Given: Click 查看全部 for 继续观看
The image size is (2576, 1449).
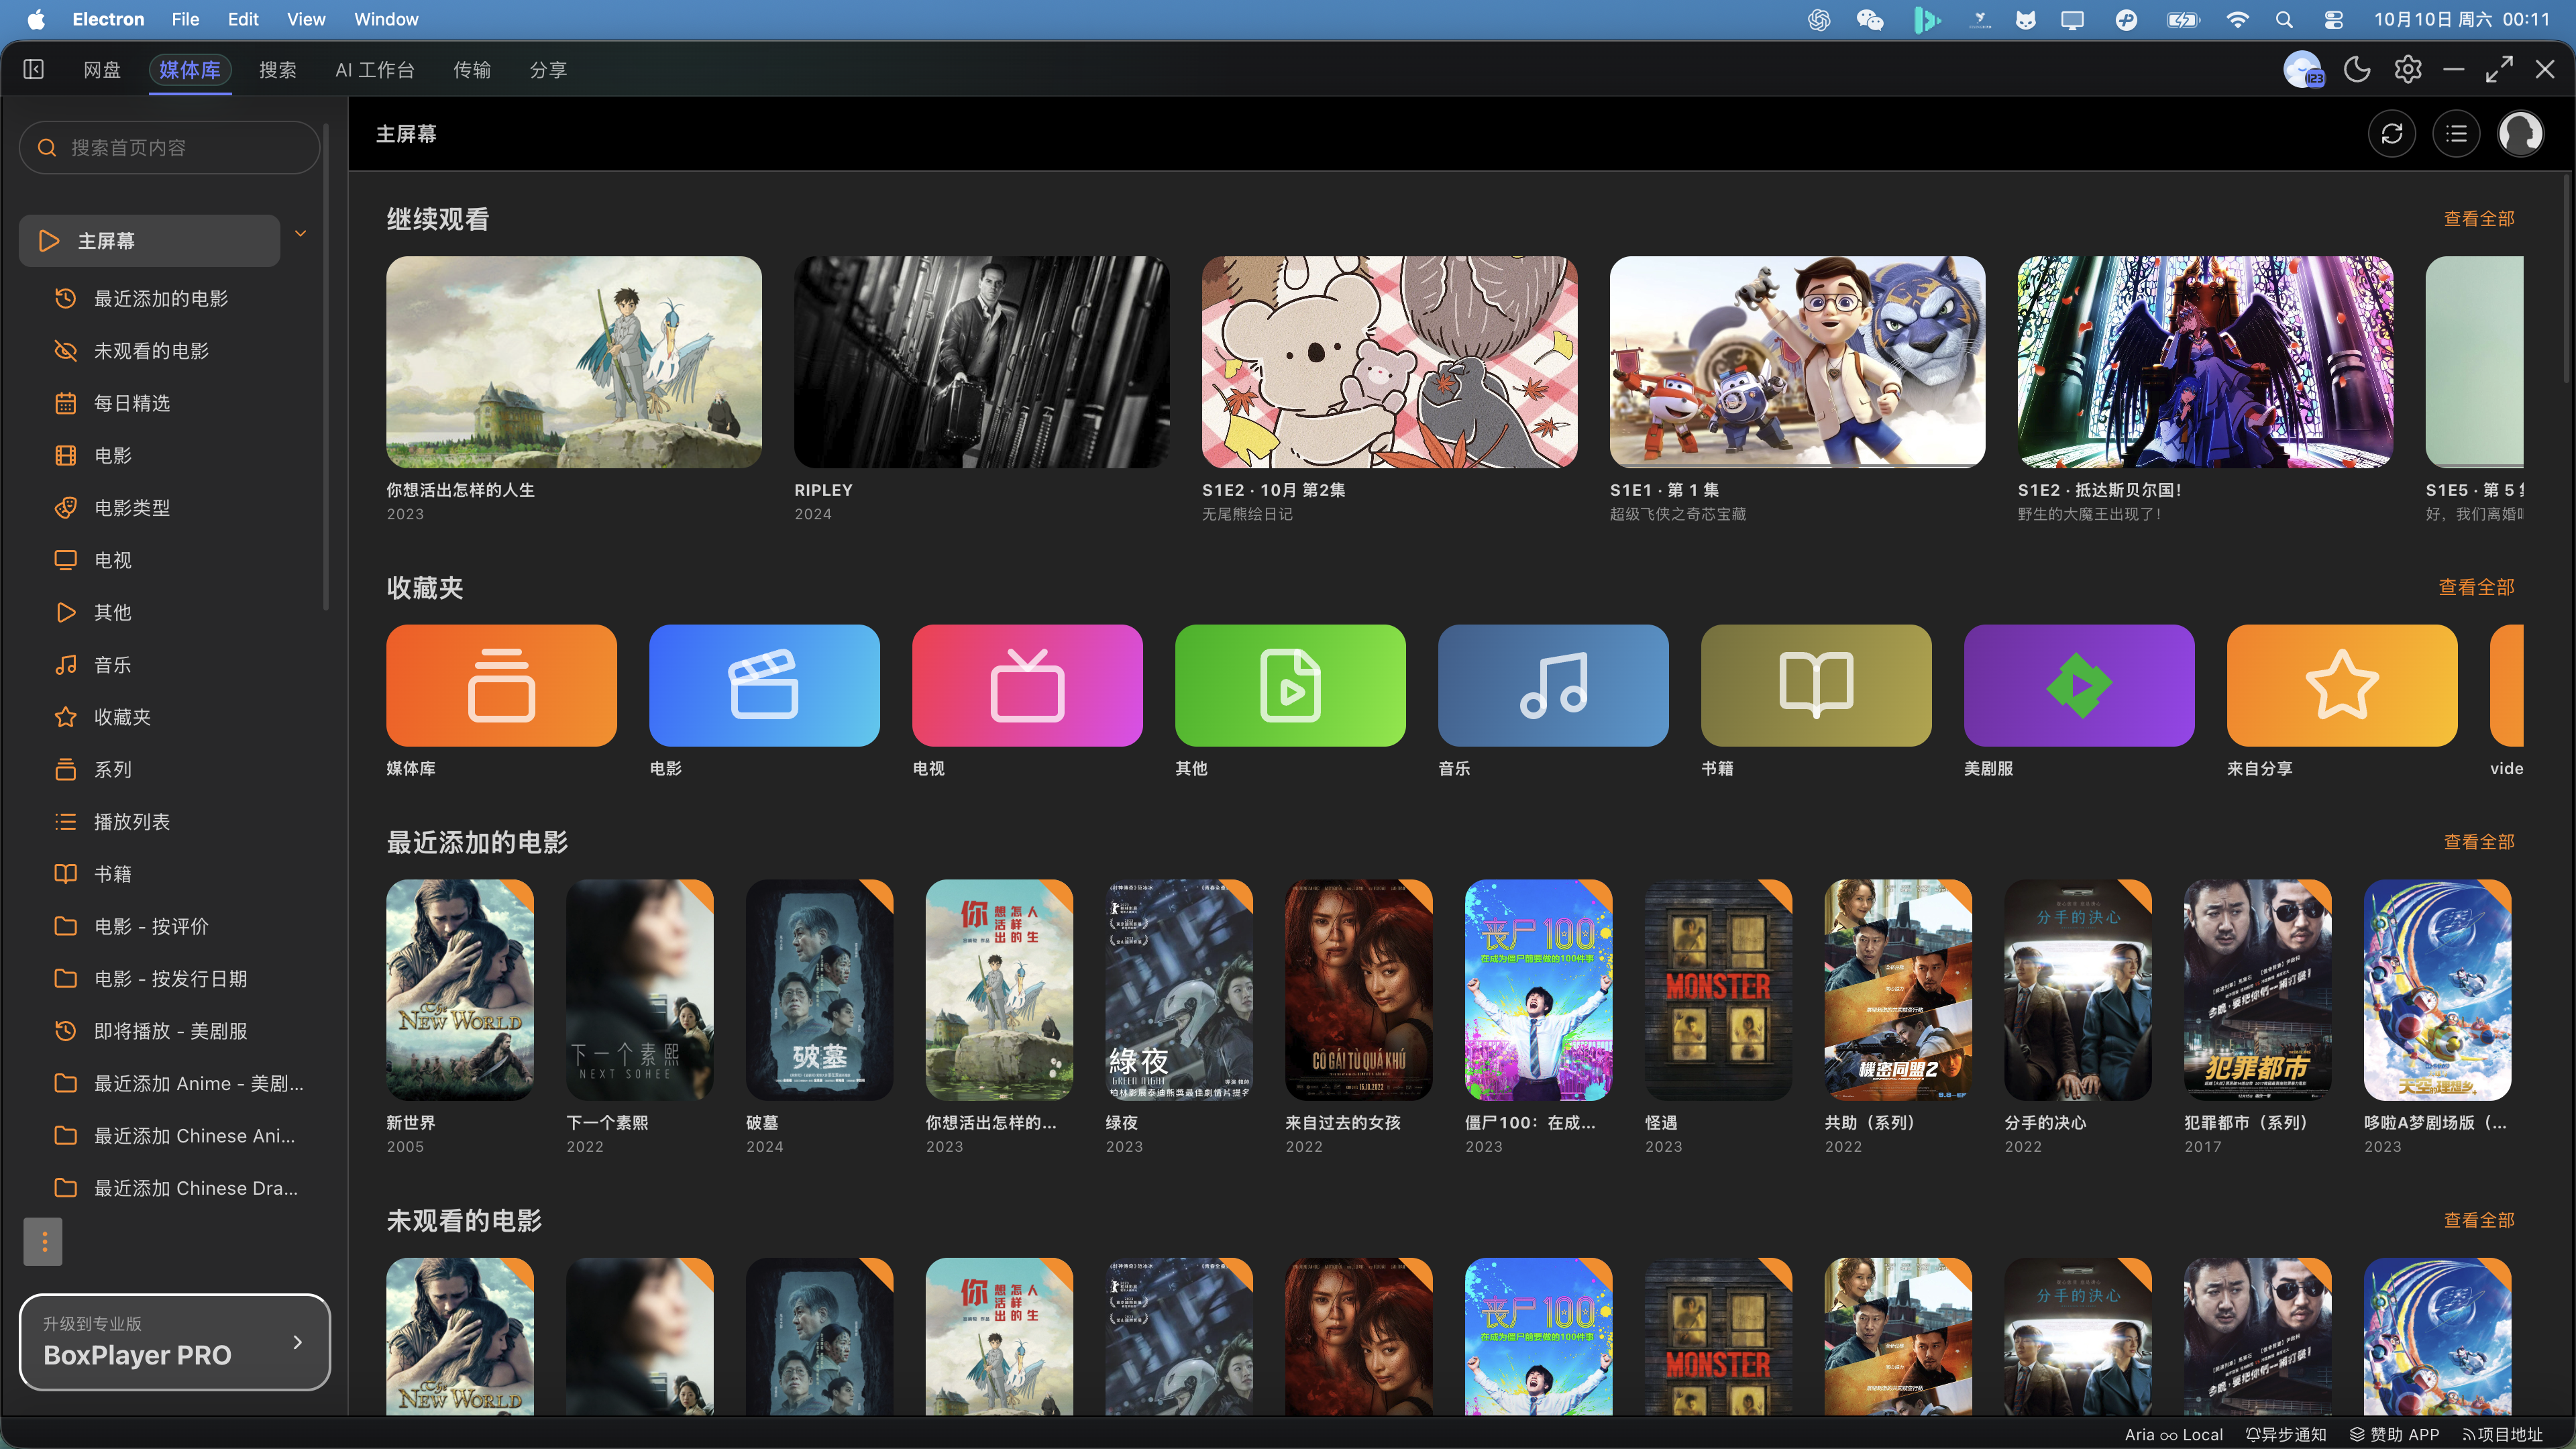Looking at the screenshot, I should pos(2479,218).
